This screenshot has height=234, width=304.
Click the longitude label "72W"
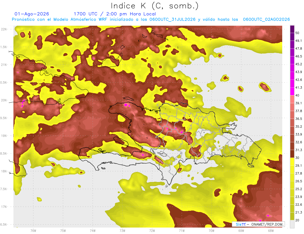(152, 230)
